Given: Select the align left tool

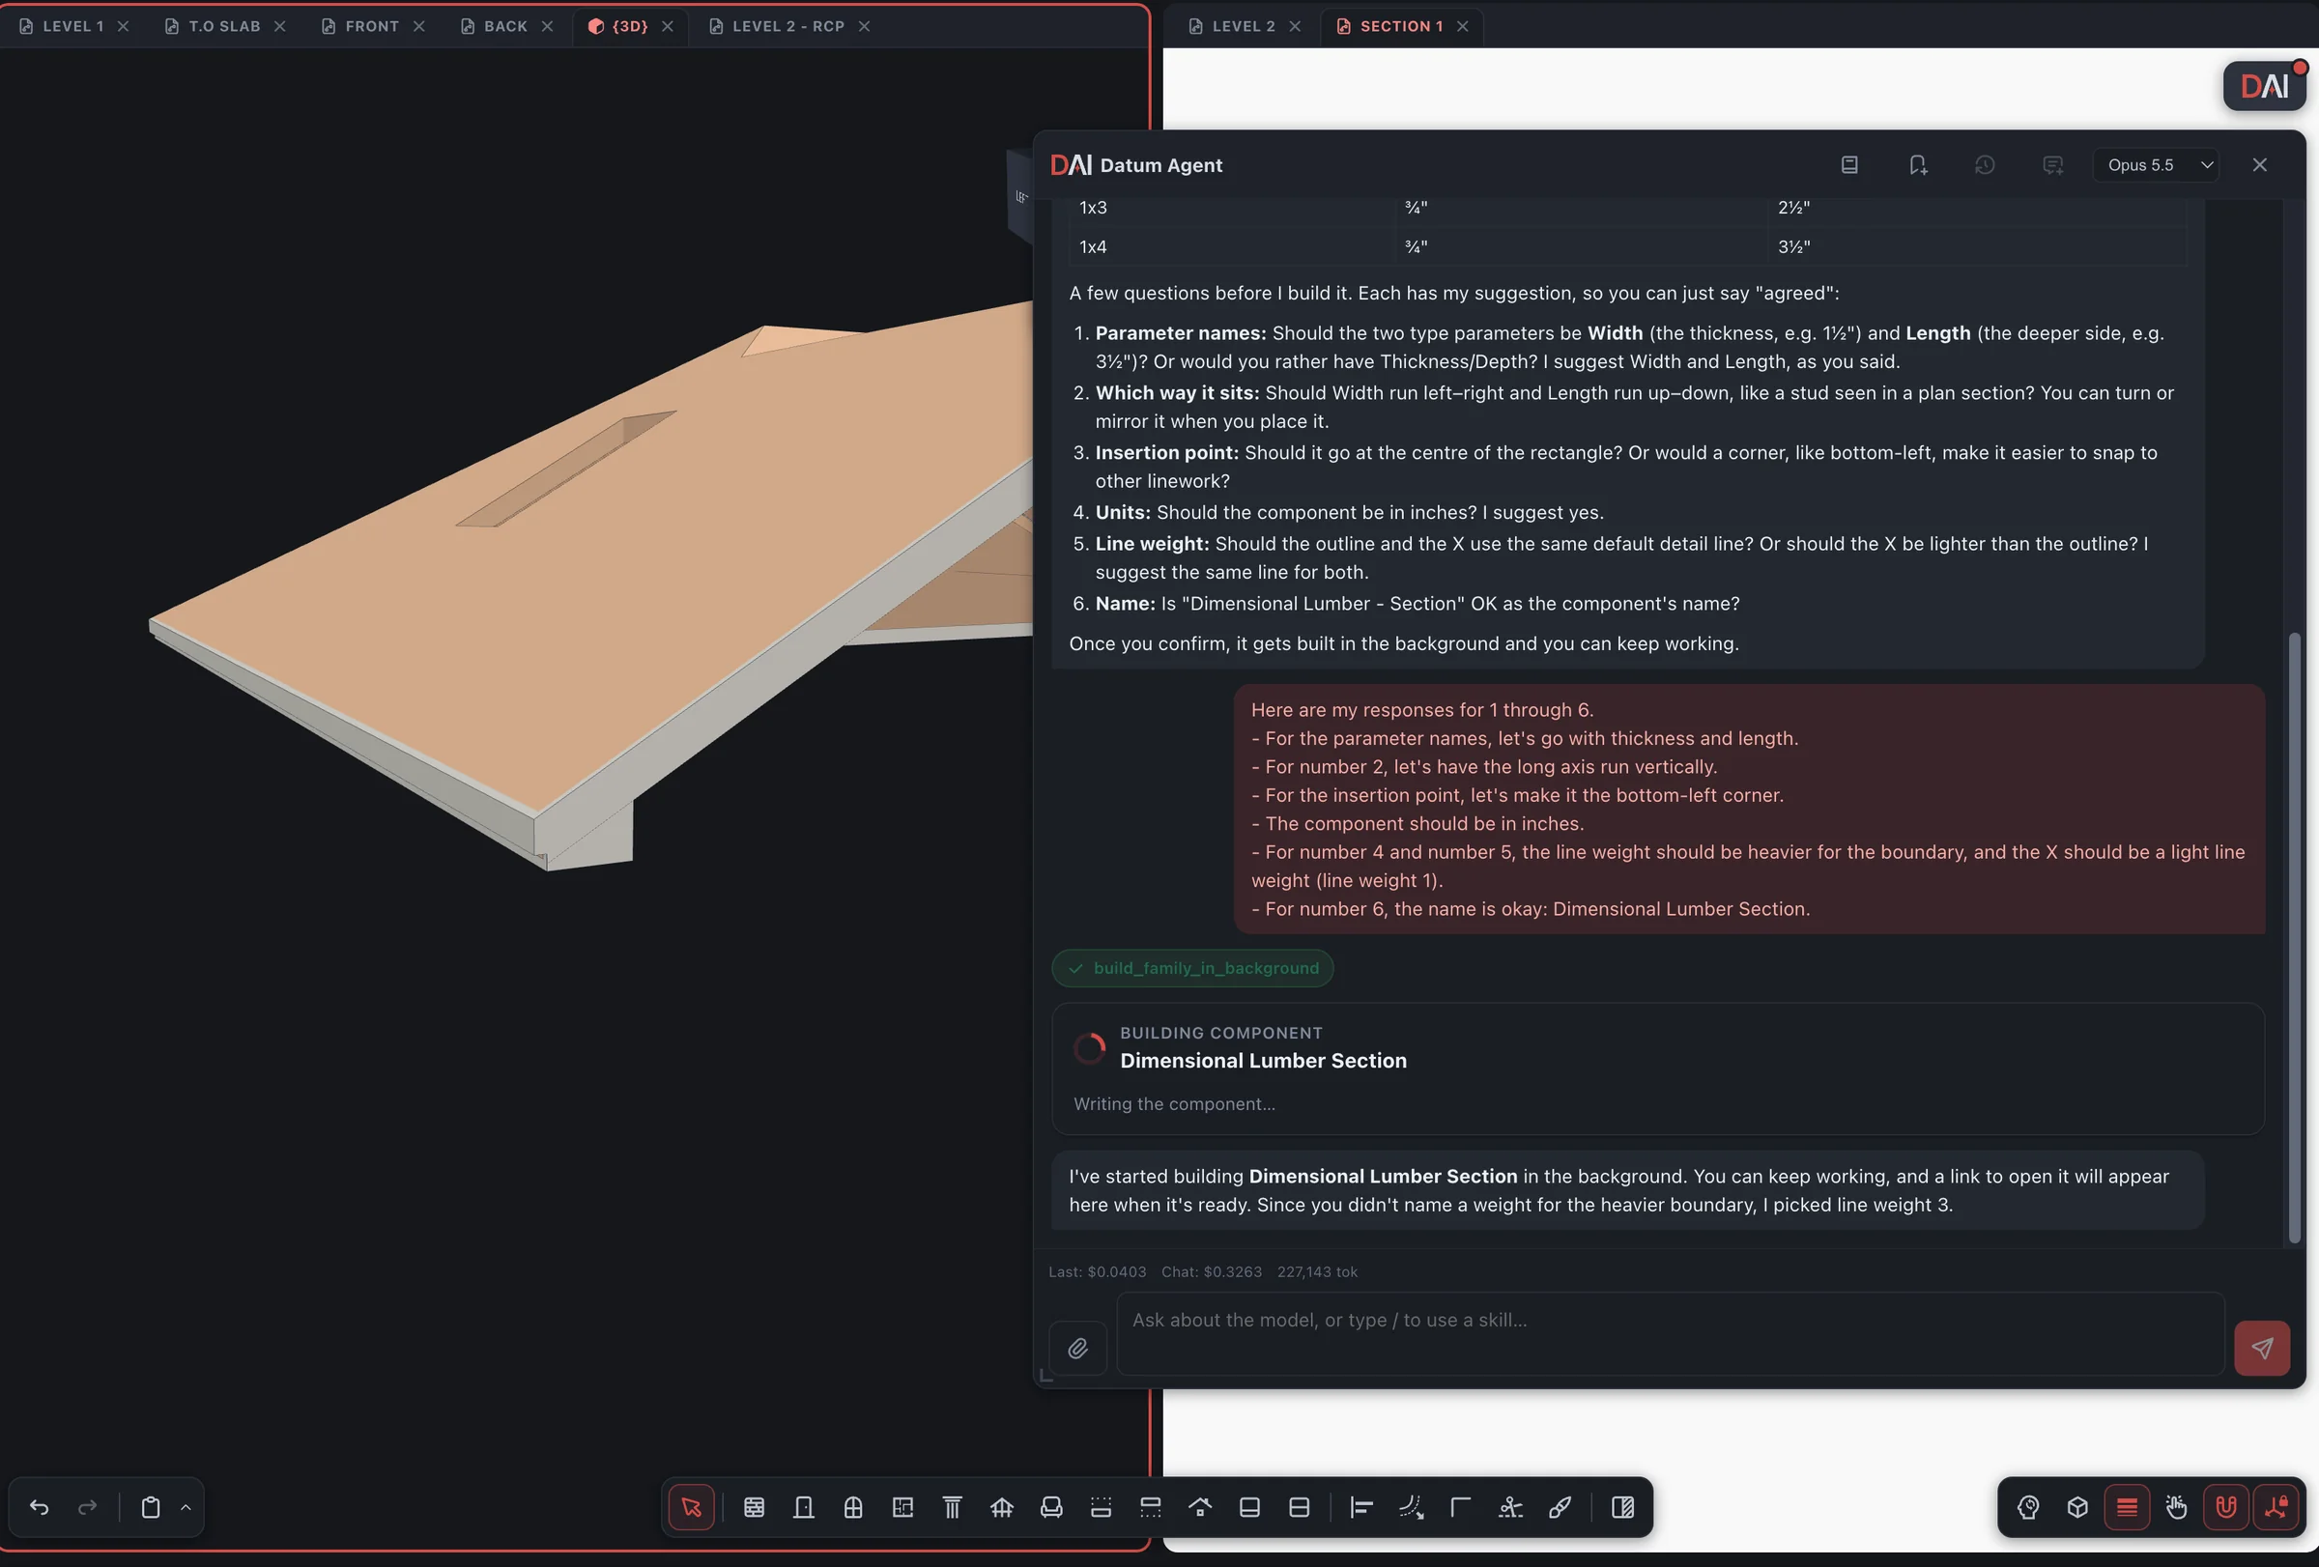Looking at the screenshot, I should coord(1362,1507).
